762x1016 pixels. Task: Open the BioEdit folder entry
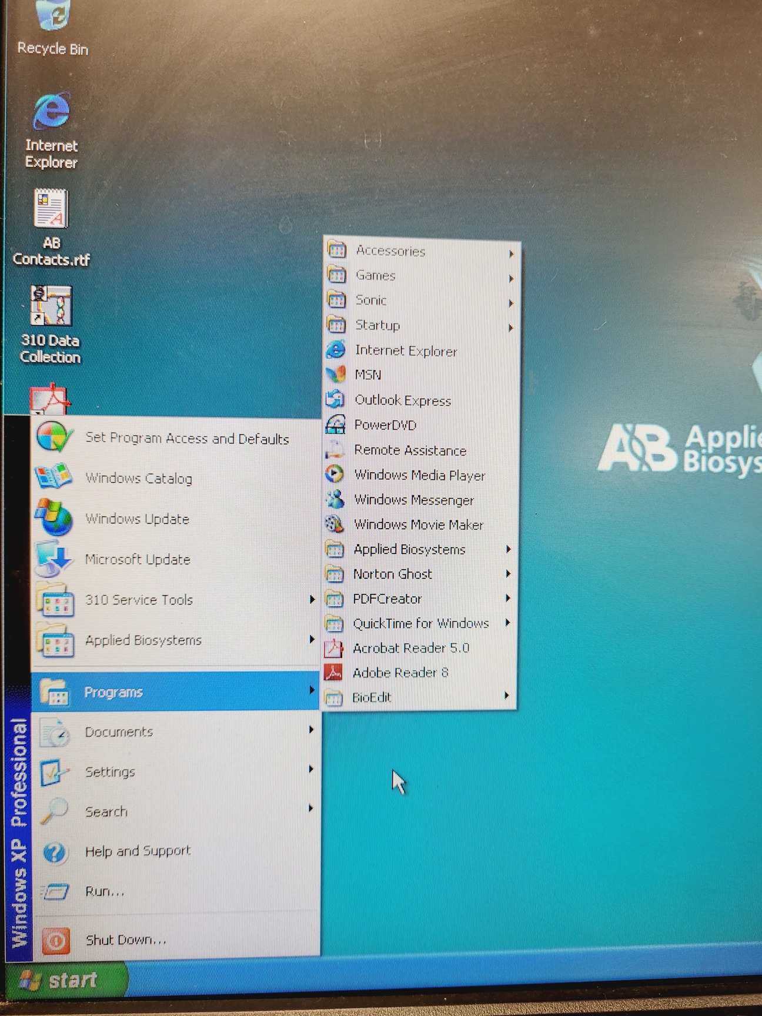click(419, 697)
